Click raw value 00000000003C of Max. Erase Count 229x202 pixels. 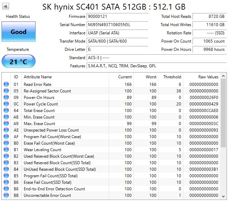pyautogui.click(x=204, y=123)
